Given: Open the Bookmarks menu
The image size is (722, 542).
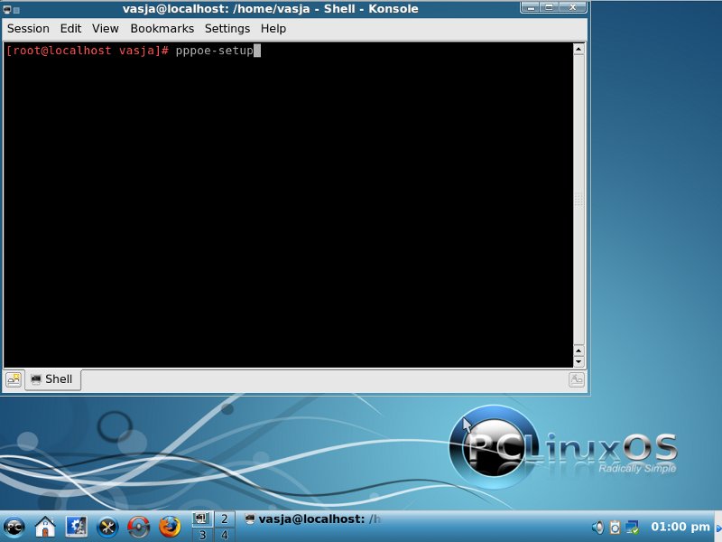Looking at the screenshot, I should [x=162, y=29].
